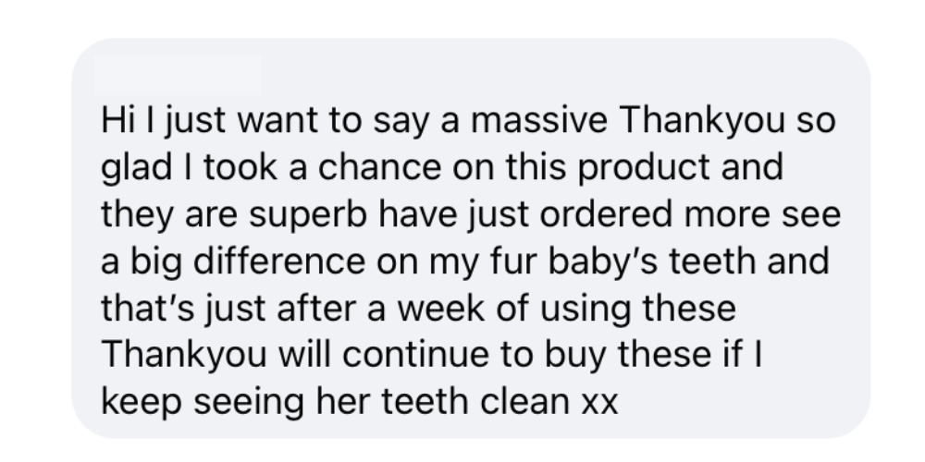Click the word "seeing" on last line

coord(248,404)
